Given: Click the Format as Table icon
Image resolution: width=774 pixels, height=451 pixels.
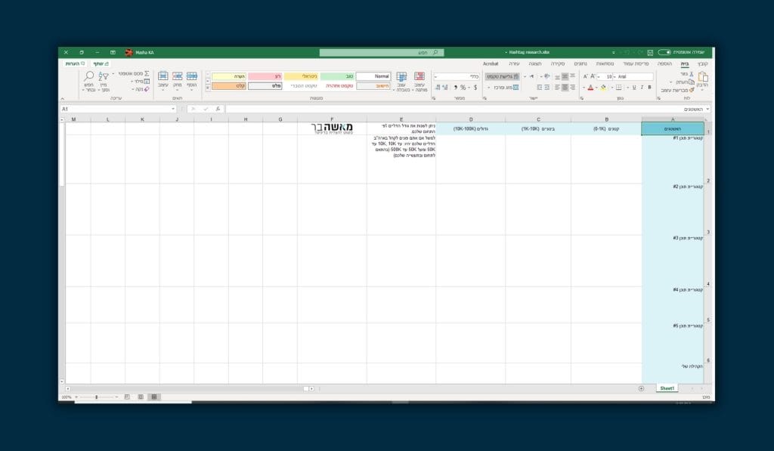Looking at the screenshot, I should tap(402, 76).
